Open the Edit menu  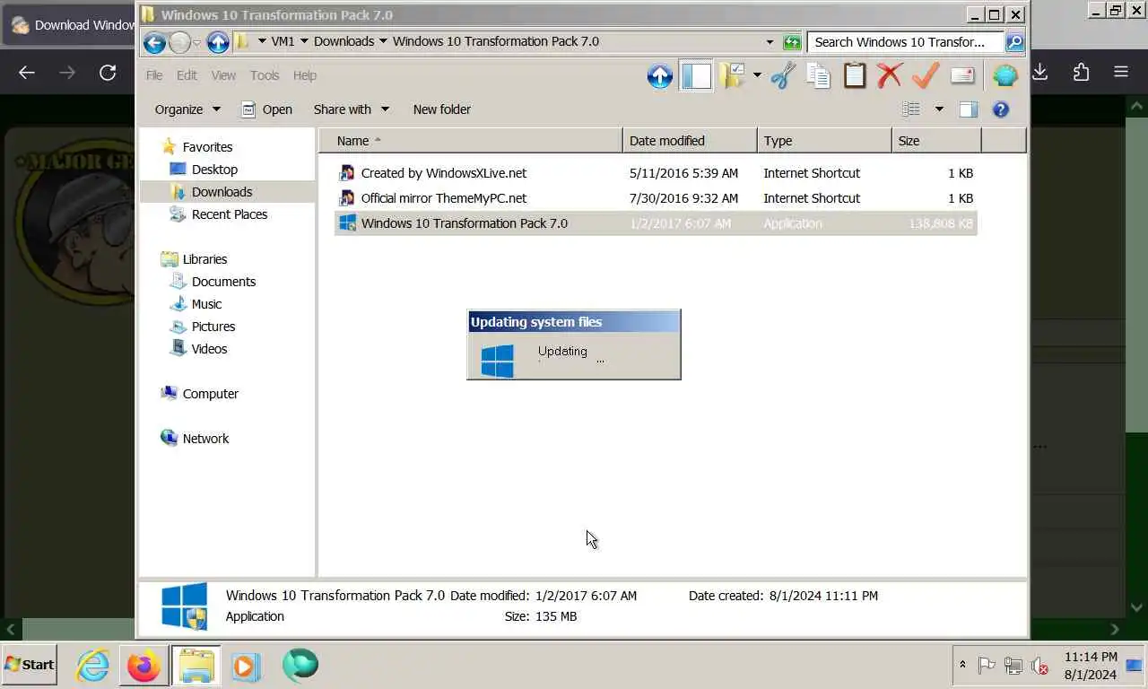click(x=187, y=75)
